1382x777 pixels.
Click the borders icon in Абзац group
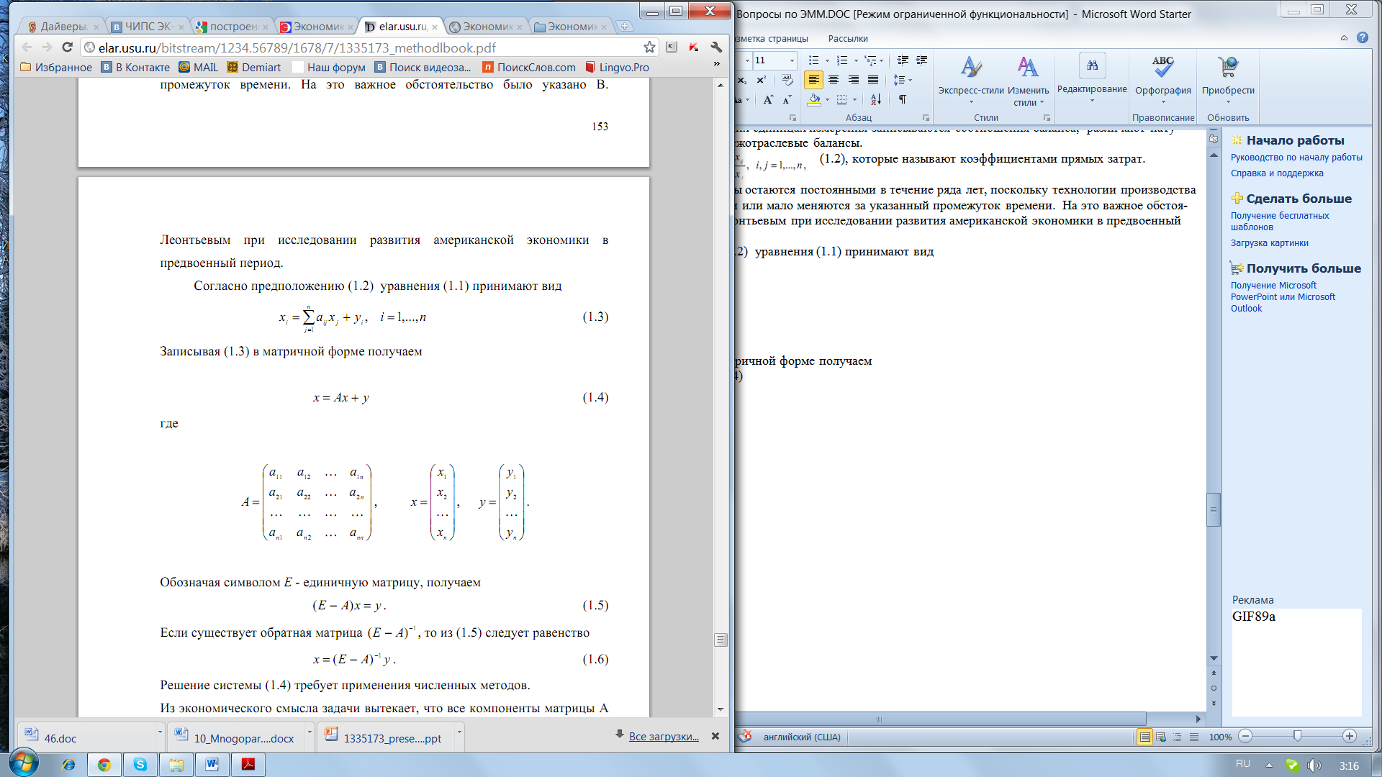point(841,99)
